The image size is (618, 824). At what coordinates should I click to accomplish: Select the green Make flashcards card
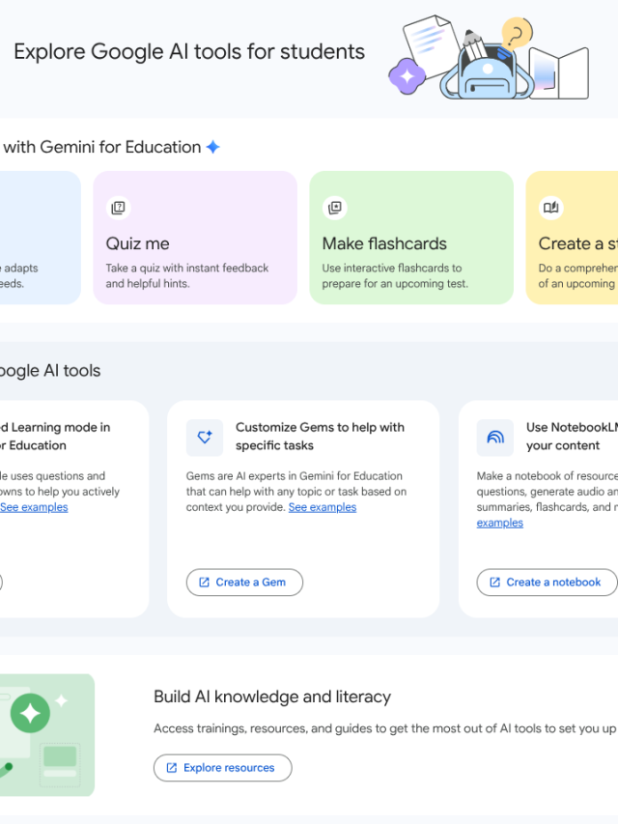click(x=411, y=238)
